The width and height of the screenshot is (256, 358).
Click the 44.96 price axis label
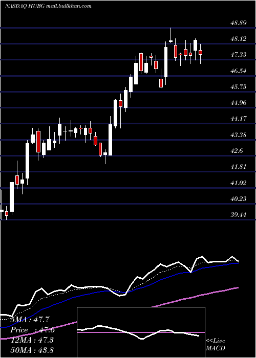pos(239,103)
